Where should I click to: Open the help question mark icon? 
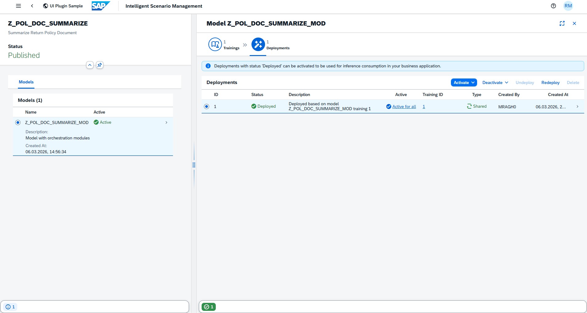[553, 6]
